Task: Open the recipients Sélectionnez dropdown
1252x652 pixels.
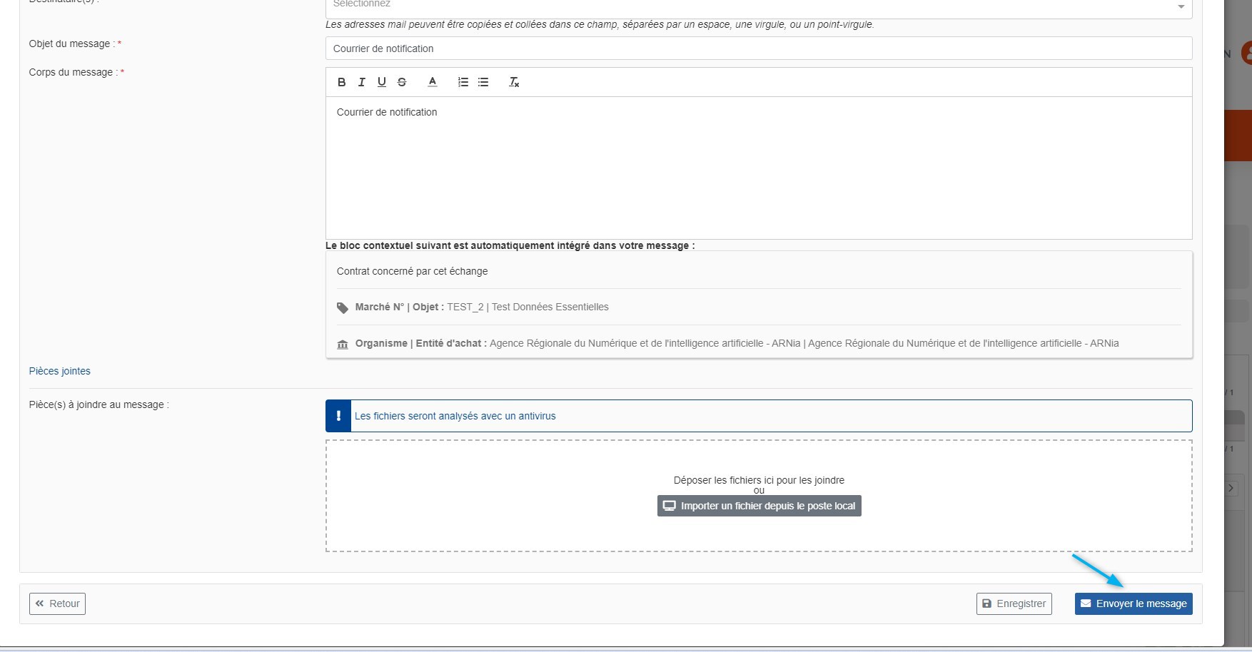Action: point(758,6)
